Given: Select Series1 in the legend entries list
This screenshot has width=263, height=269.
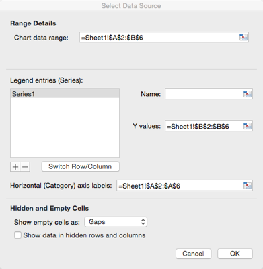Looking at the screenshot, I should pyautogui.click(x=65, y=94).
